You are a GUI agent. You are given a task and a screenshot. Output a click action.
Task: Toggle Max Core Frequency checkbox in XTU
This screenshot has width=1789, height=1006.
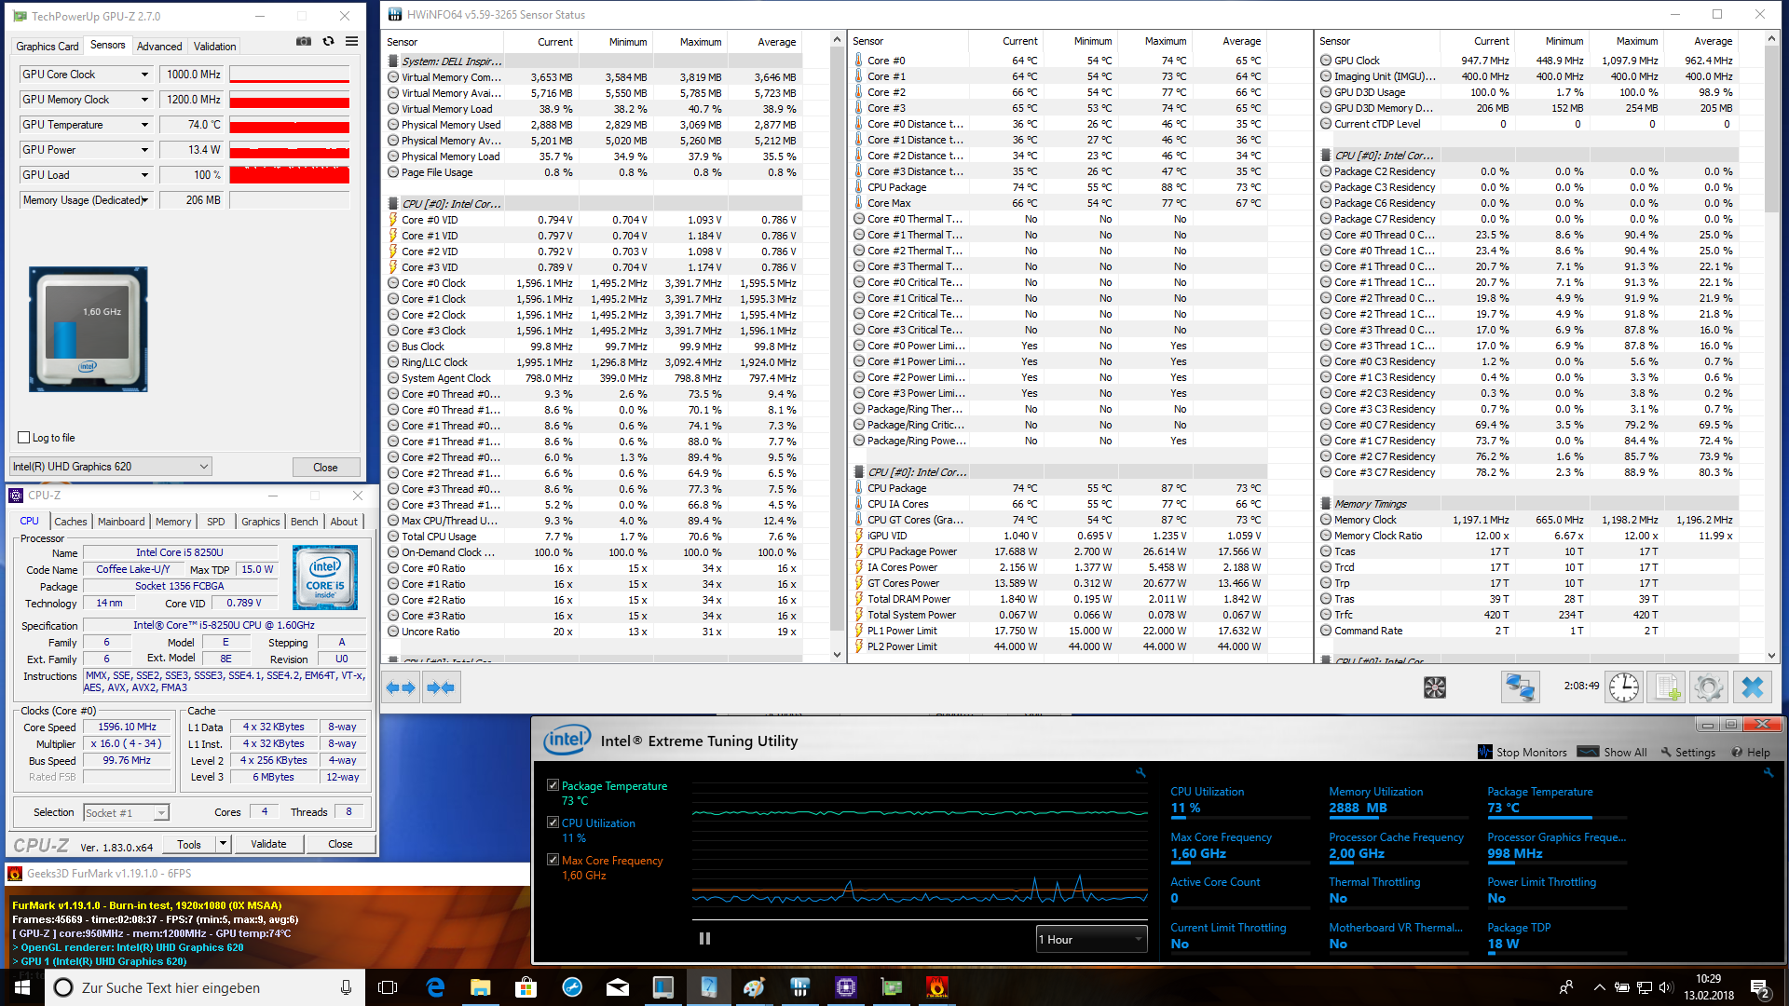[x=553, y=860]
